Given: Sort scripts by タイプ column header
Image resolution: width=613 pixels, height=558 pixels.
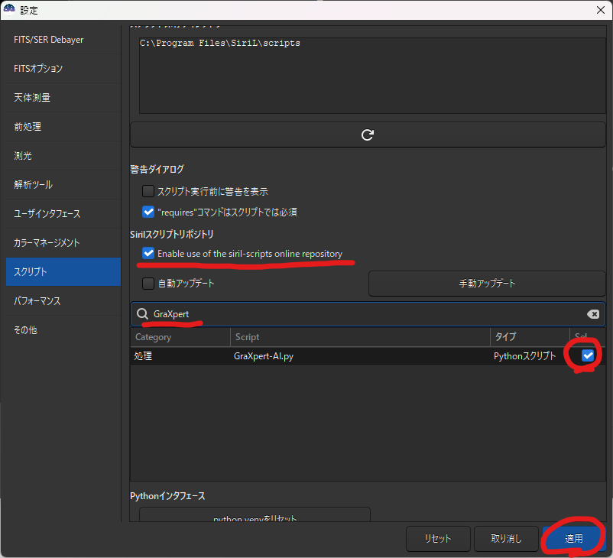Looking at the screenshot, I should (529, 337).
